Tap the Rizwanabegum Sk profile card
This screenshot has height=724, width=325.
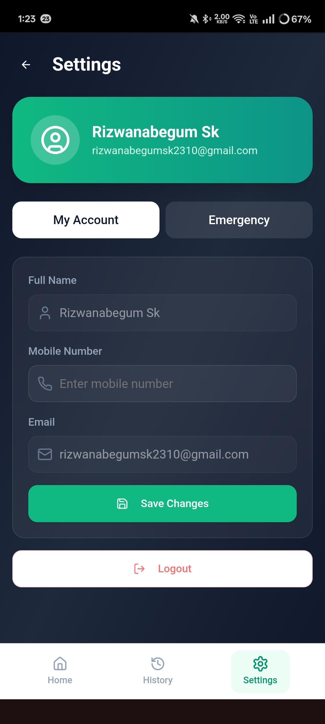coord(162,140)
